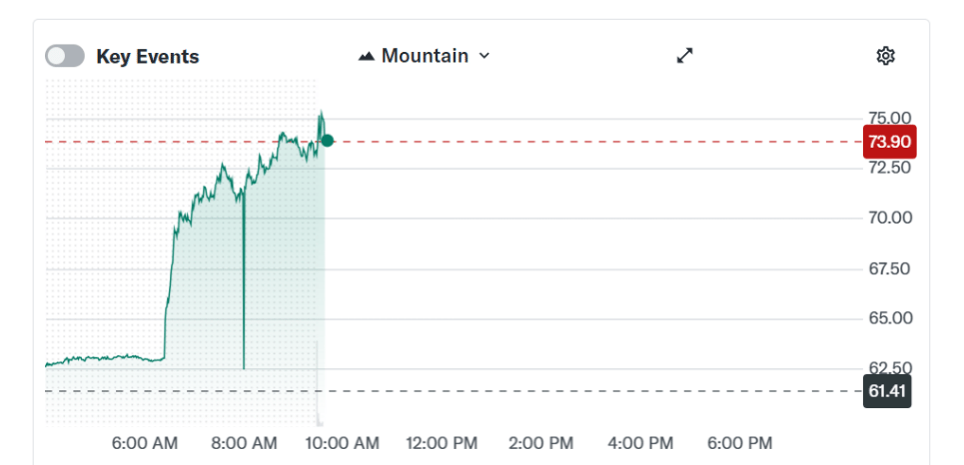The width and height of the screenshot is (964, 465).
Task: Click the 67.50 price axis label
Action: (x=888, y=268)
